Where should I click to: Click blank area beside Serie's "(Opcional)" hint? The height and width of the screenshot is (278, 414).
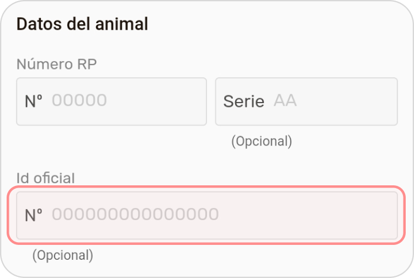tap(353, 141)
